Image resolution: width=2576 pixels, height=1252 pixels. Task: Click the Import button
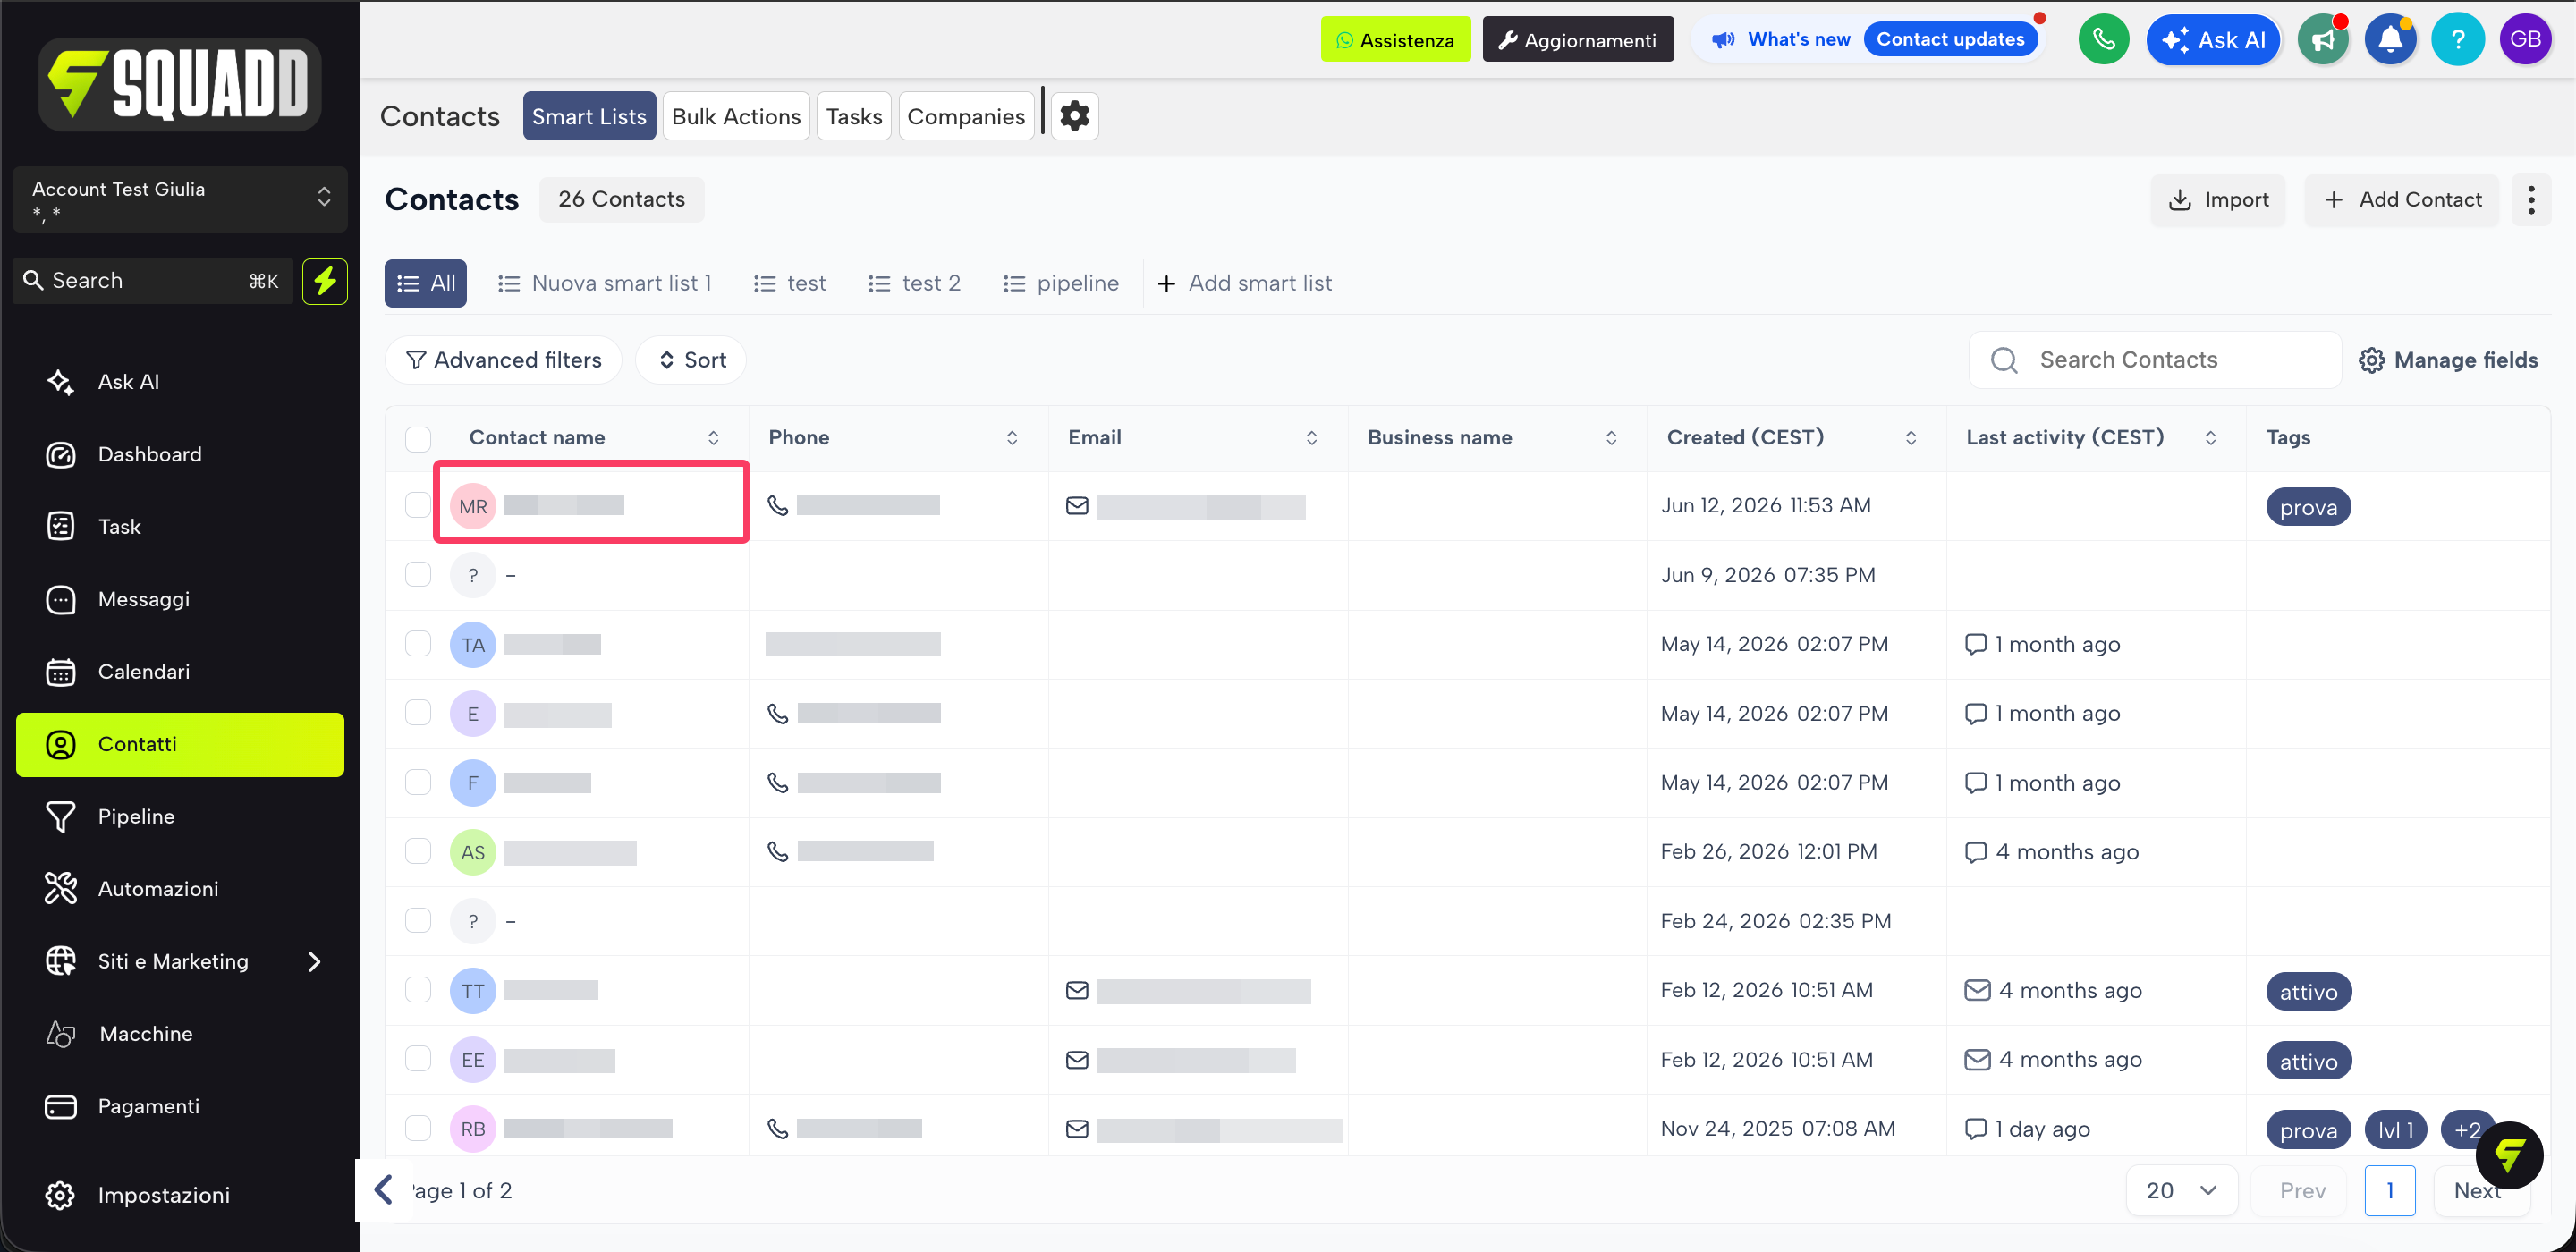point(2219,200)
